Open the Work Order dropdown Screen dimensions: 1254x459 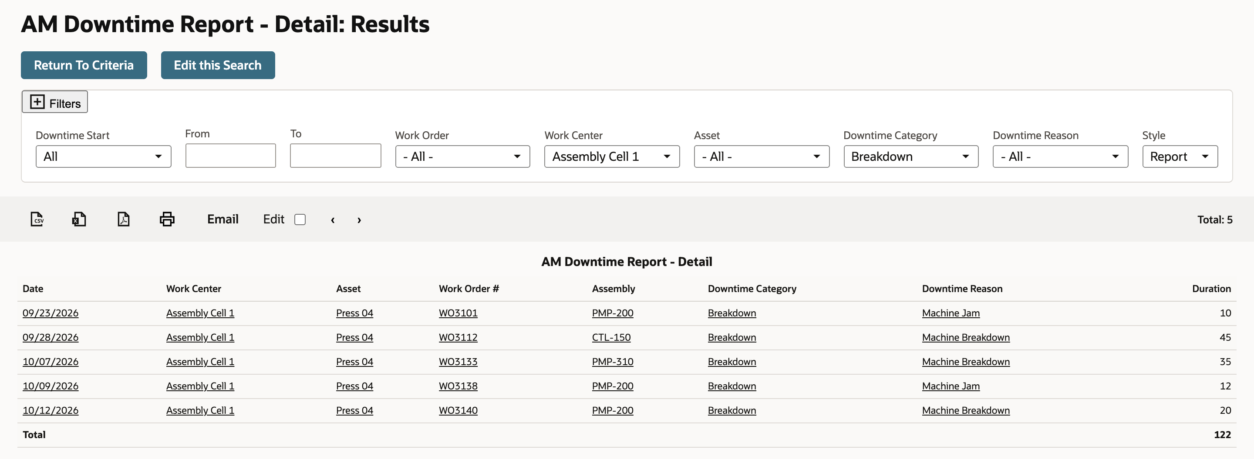462,156
